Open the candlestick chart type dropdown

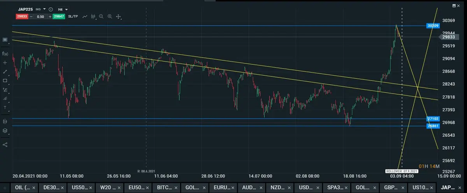pyautogui.click(x=93, y=17)
